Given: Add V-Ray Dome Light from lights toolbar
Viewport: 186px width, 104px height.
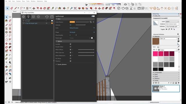Looking at the screenshot, I should point(169,8).
